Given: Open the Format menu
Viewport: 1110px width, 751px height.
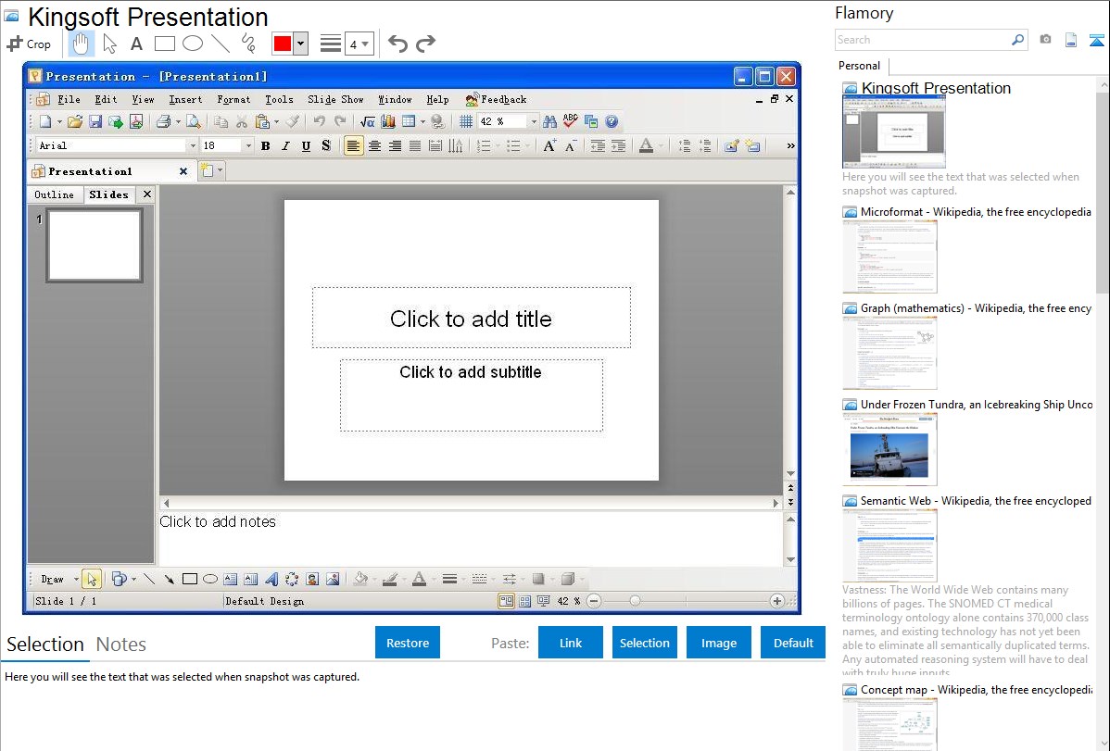Looking at the screenshot, I should click(x=233, y=100).
